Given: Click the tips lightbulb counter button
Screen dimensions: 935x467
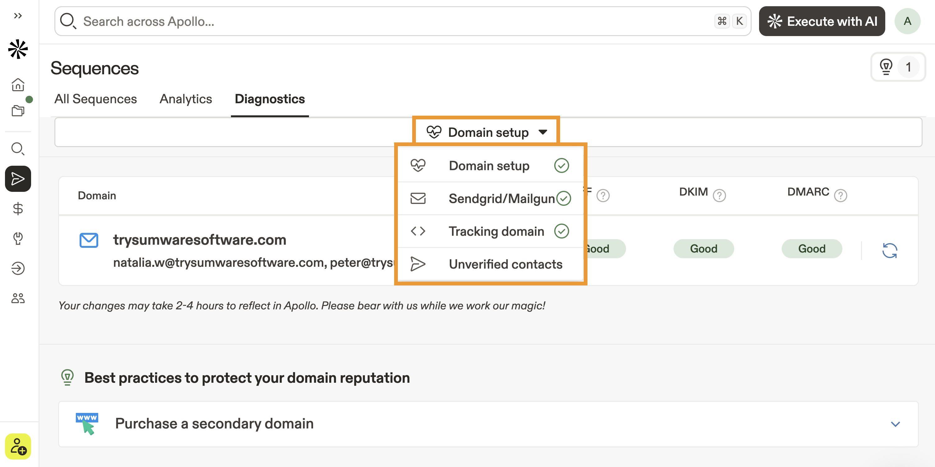Looking at the screenshot, I should pos(897,67).
